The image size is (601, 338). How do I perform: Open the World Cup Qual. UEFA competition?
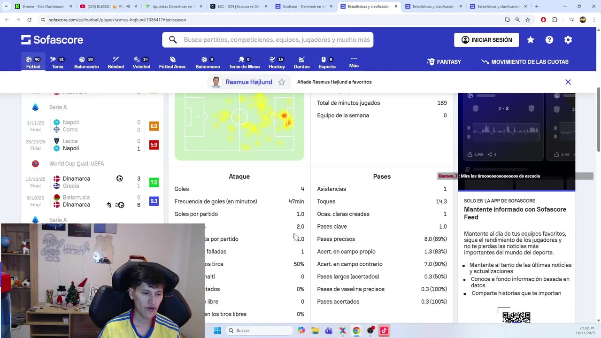pyautogui.click(x=77, y=164)
